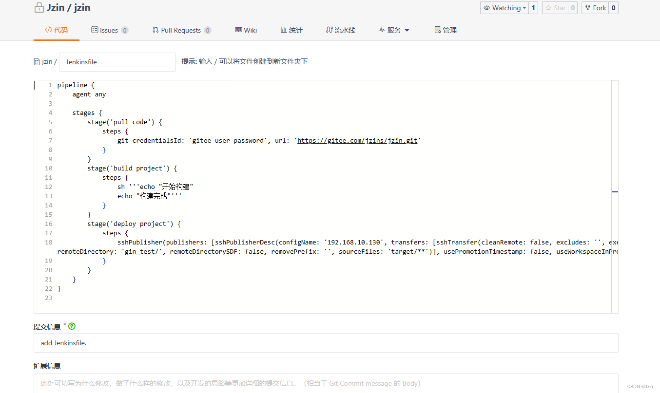Click the hint text 提示: 输入 /
Viewport: 660px width, 393px height.
tap(245, 61)
